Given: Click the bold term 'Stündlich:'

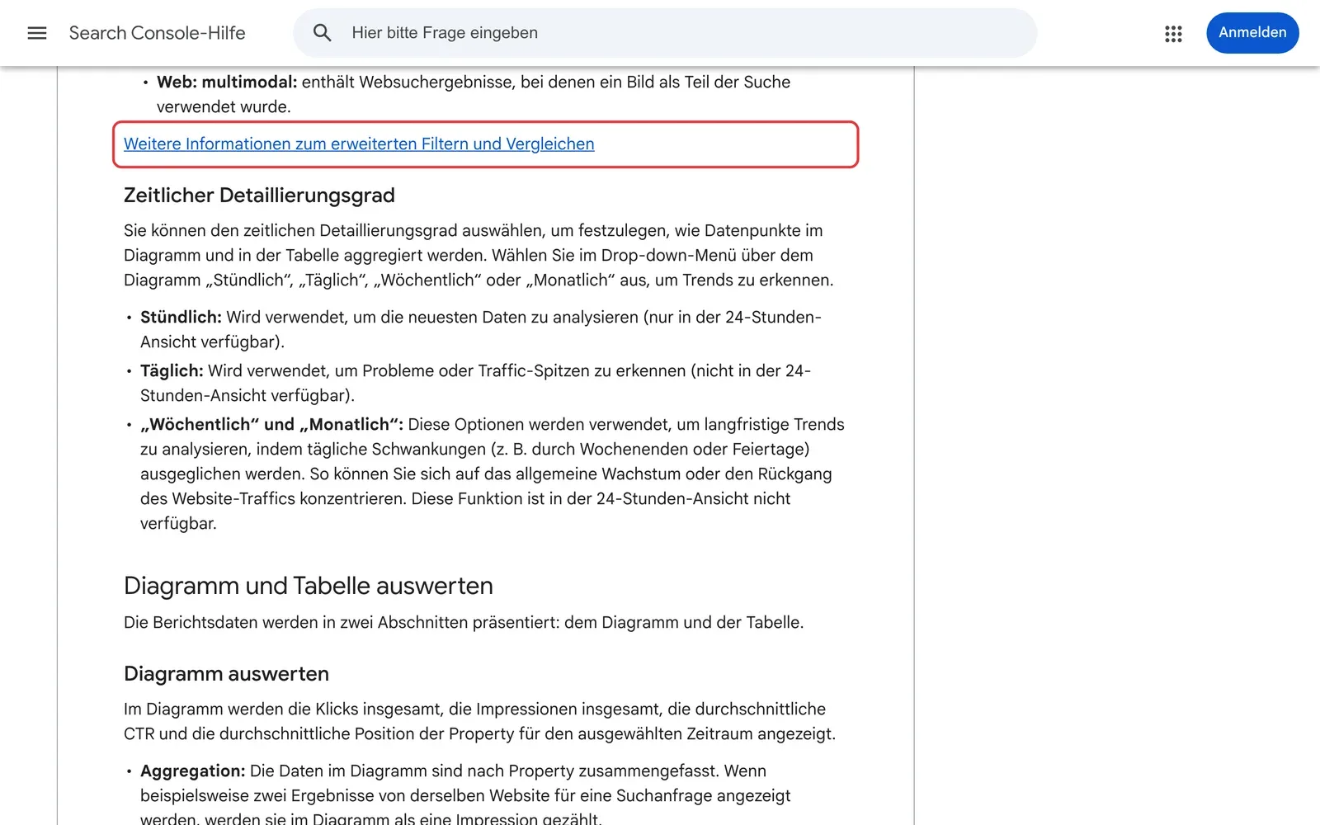Looking at the screenshot, I should (x=181, y=317).
